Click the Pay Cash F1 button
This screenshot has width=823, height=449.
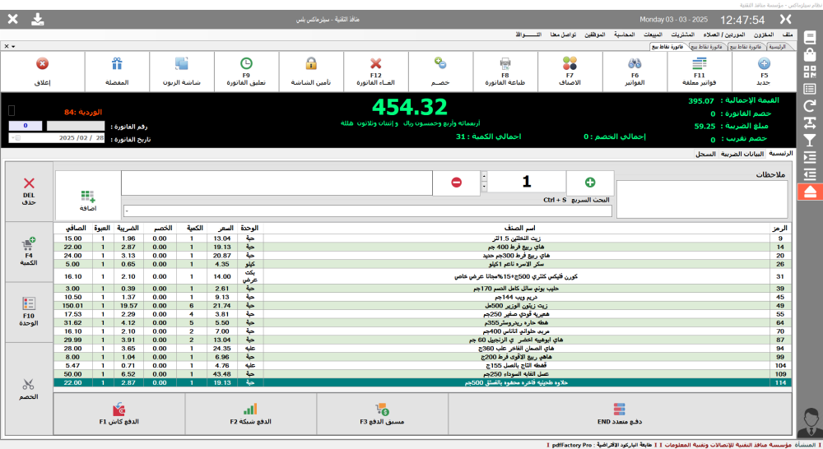119,414
